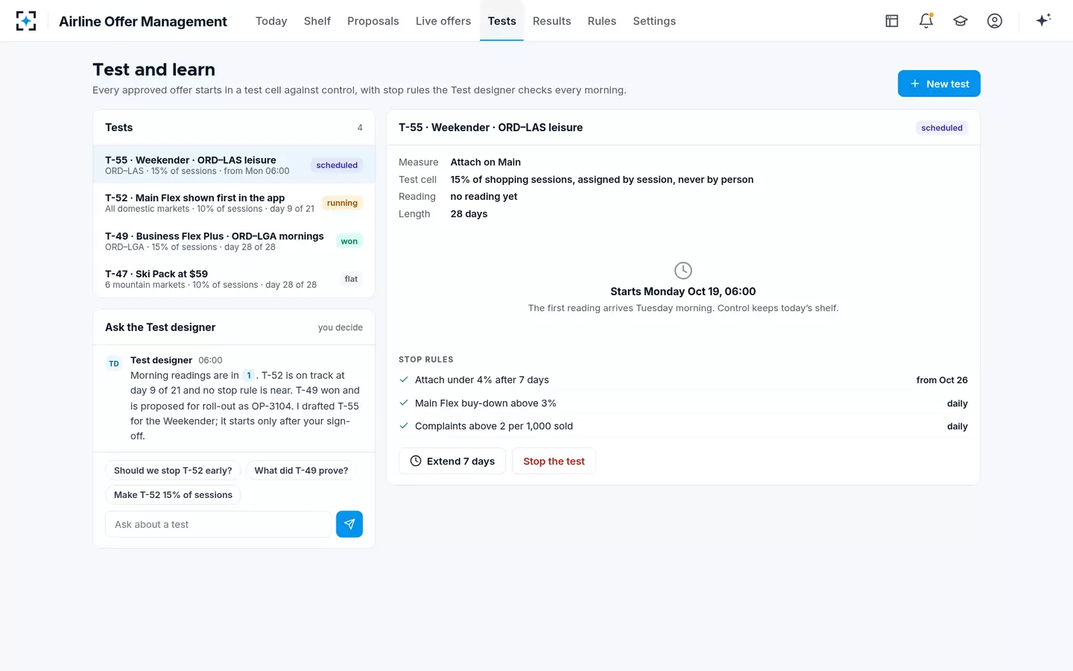Choose suggestion 'Make T-52 15% of sessions'
This screenshot has height=671, width=1073.
(173, 495)
